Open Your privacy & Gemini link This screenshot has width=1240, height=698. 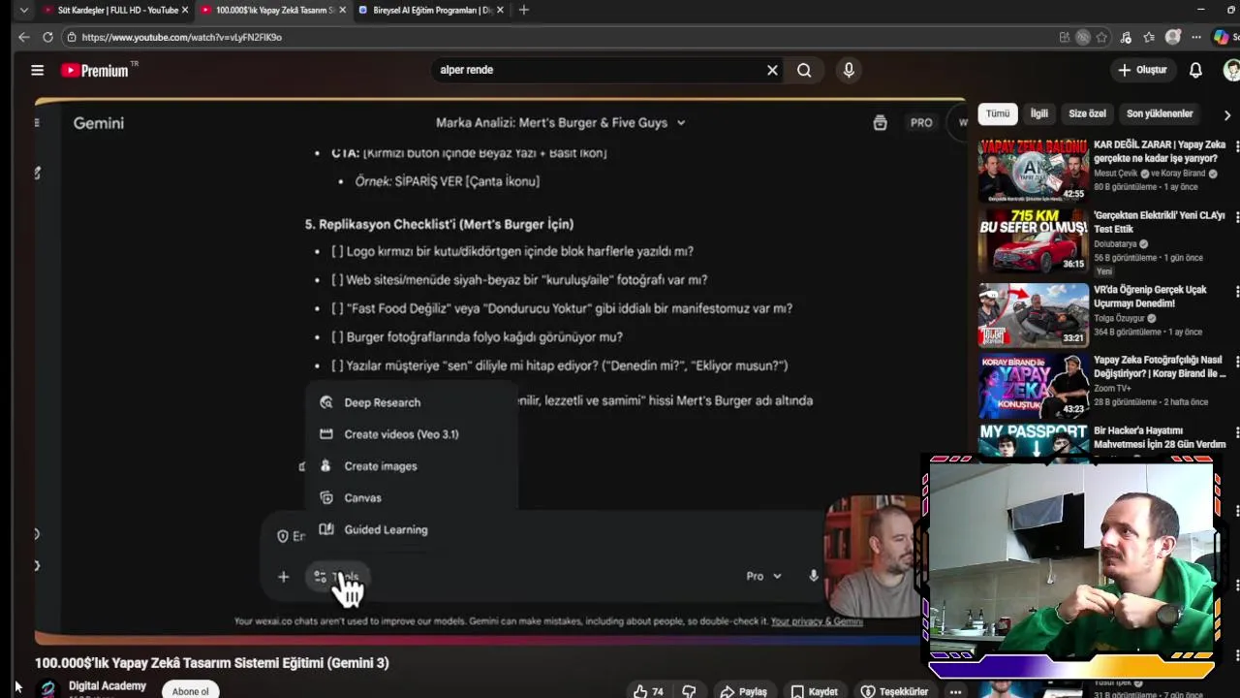[x=817, y=621]
